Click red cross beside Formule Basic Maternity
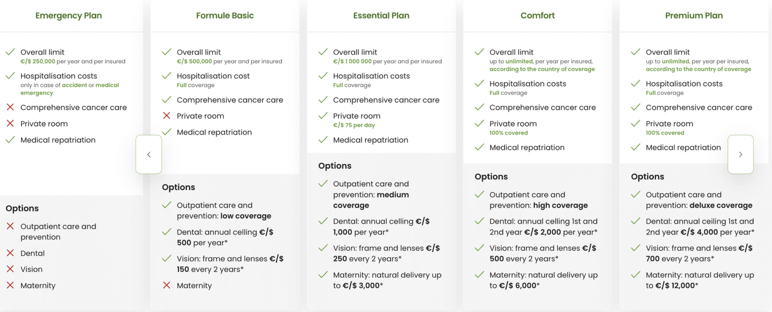 (x=166, y=285)
